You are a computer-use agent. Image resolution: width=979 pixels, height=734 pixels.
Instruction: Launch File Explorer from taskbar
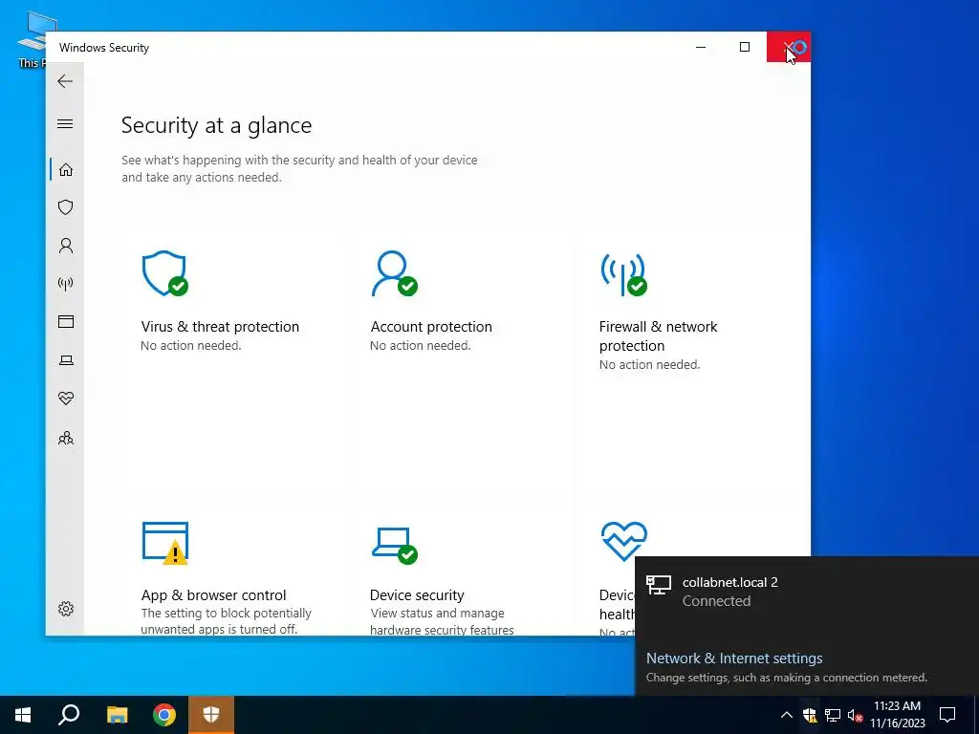(117, 715)
